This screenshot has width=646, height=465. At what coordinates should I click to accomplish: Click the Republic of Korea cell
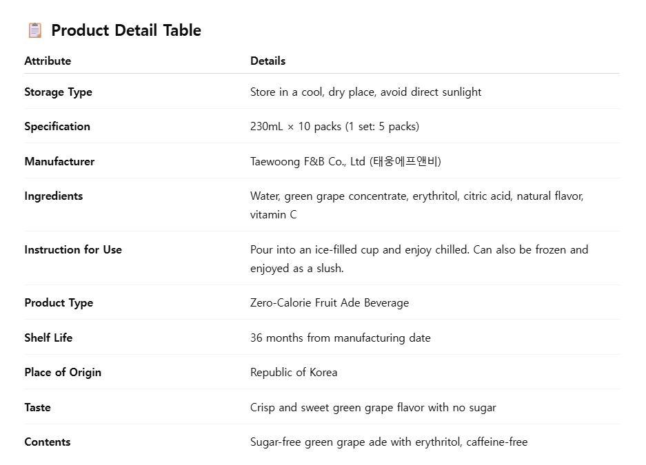point(294,372)
